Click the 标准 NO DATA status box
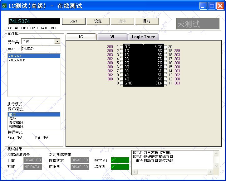 click(32, 167)
